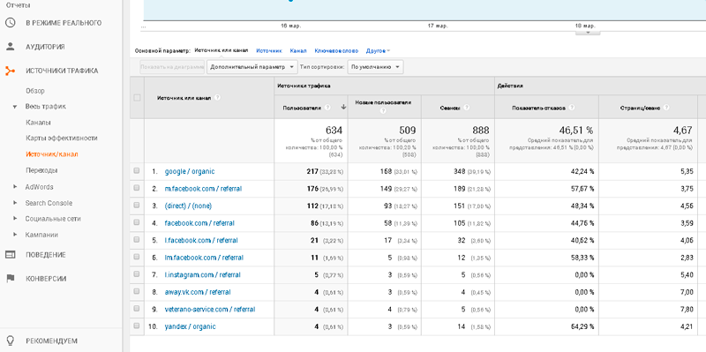Select Источник или канал primary parameter

tap(222, 50)
